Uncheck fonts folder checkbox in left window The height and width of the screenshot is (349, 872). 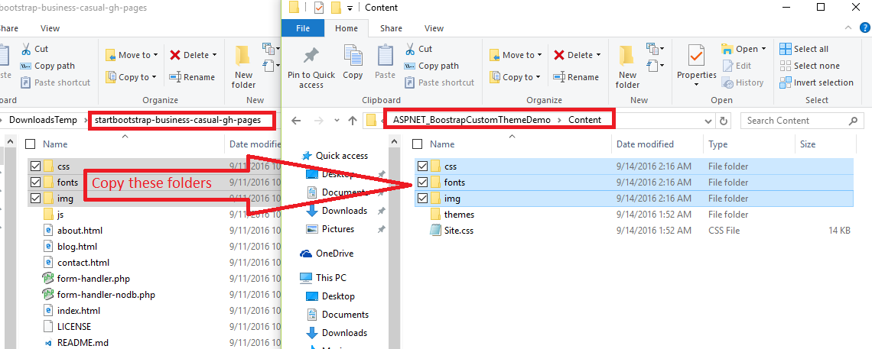click(36, 182)
